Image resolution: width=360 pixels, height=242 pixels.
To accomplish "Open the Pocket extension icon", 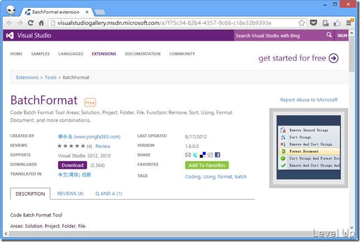I will pos(314,23).
